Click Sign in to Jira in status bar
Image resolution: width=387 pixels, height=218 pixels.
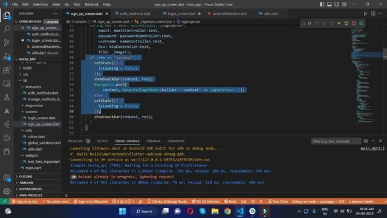click(x=24, y=202)
